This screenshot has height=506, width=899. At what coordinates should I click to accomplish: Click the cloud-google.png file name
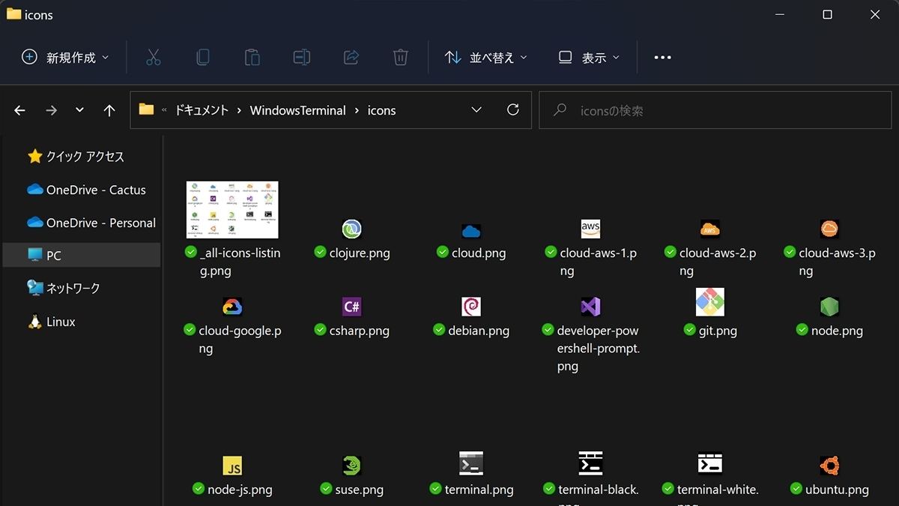pos(240,340)
